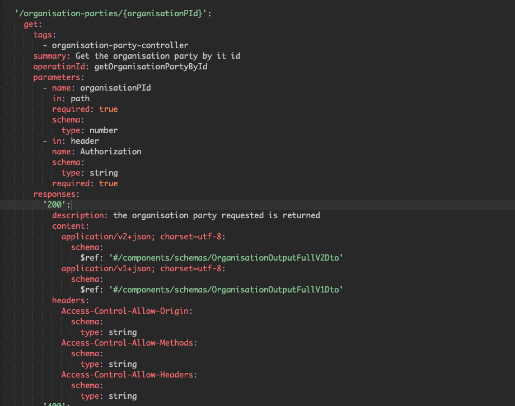Click the 'type: string' under Authorization schema

(x=90, y=173)
